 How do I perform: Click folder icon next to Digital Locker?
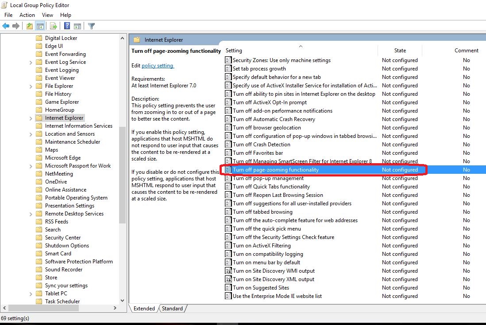click(39, 38)
